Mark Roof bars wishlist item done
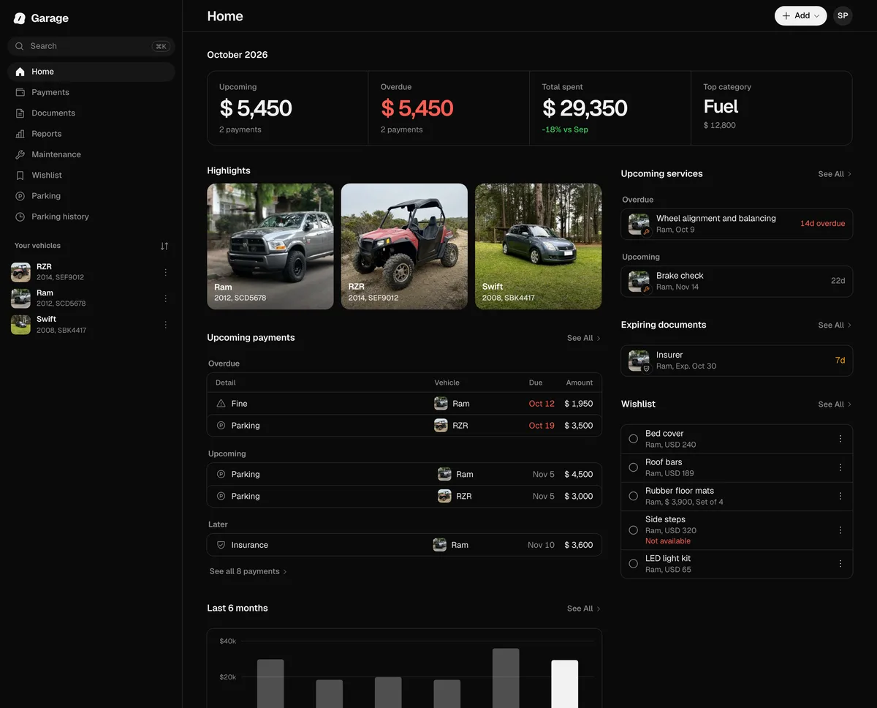 (634, 467)
